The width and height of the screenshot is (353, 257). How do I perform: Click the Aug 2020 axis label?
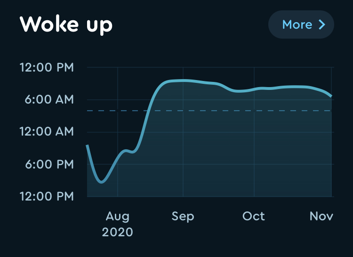pyautogui.click(x=117, y=224)
